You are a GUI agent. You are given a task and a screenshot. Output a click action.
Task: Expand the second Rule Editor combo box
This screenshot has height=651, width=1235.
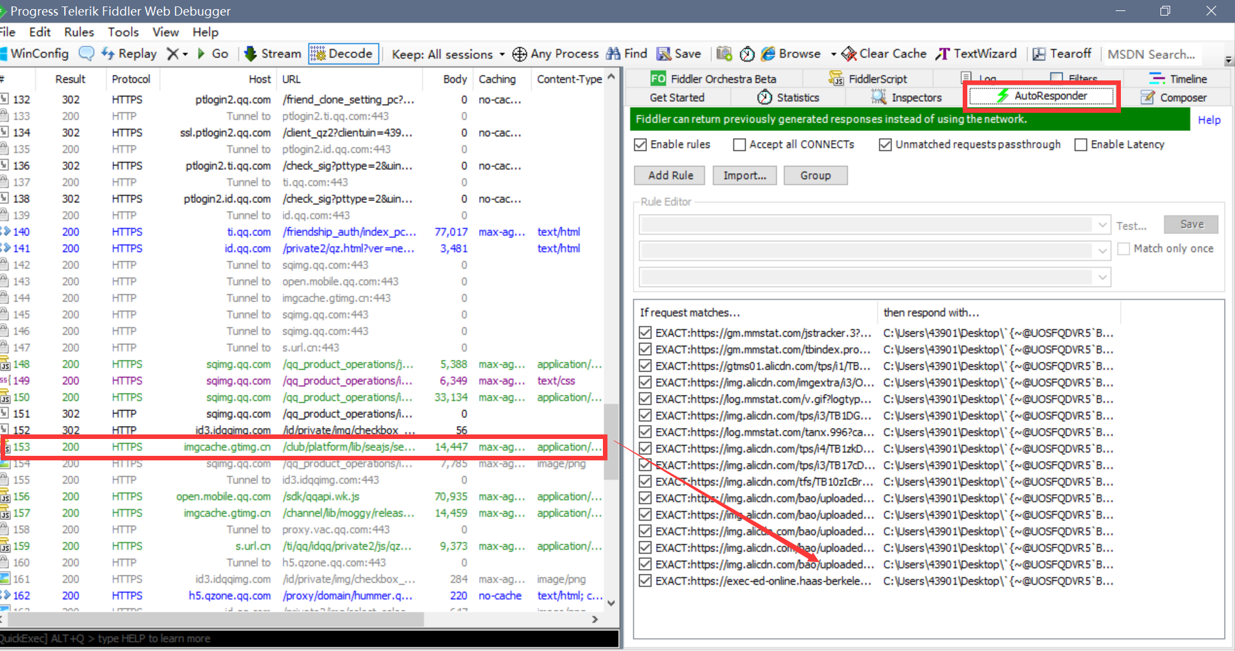[x=1102, y=251]
